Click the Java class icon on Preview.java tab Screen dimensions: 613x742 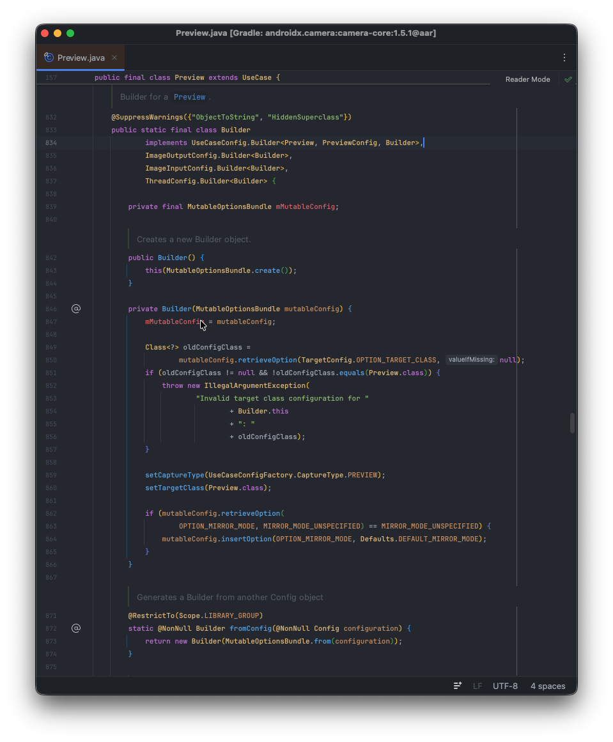coord(49,58)
